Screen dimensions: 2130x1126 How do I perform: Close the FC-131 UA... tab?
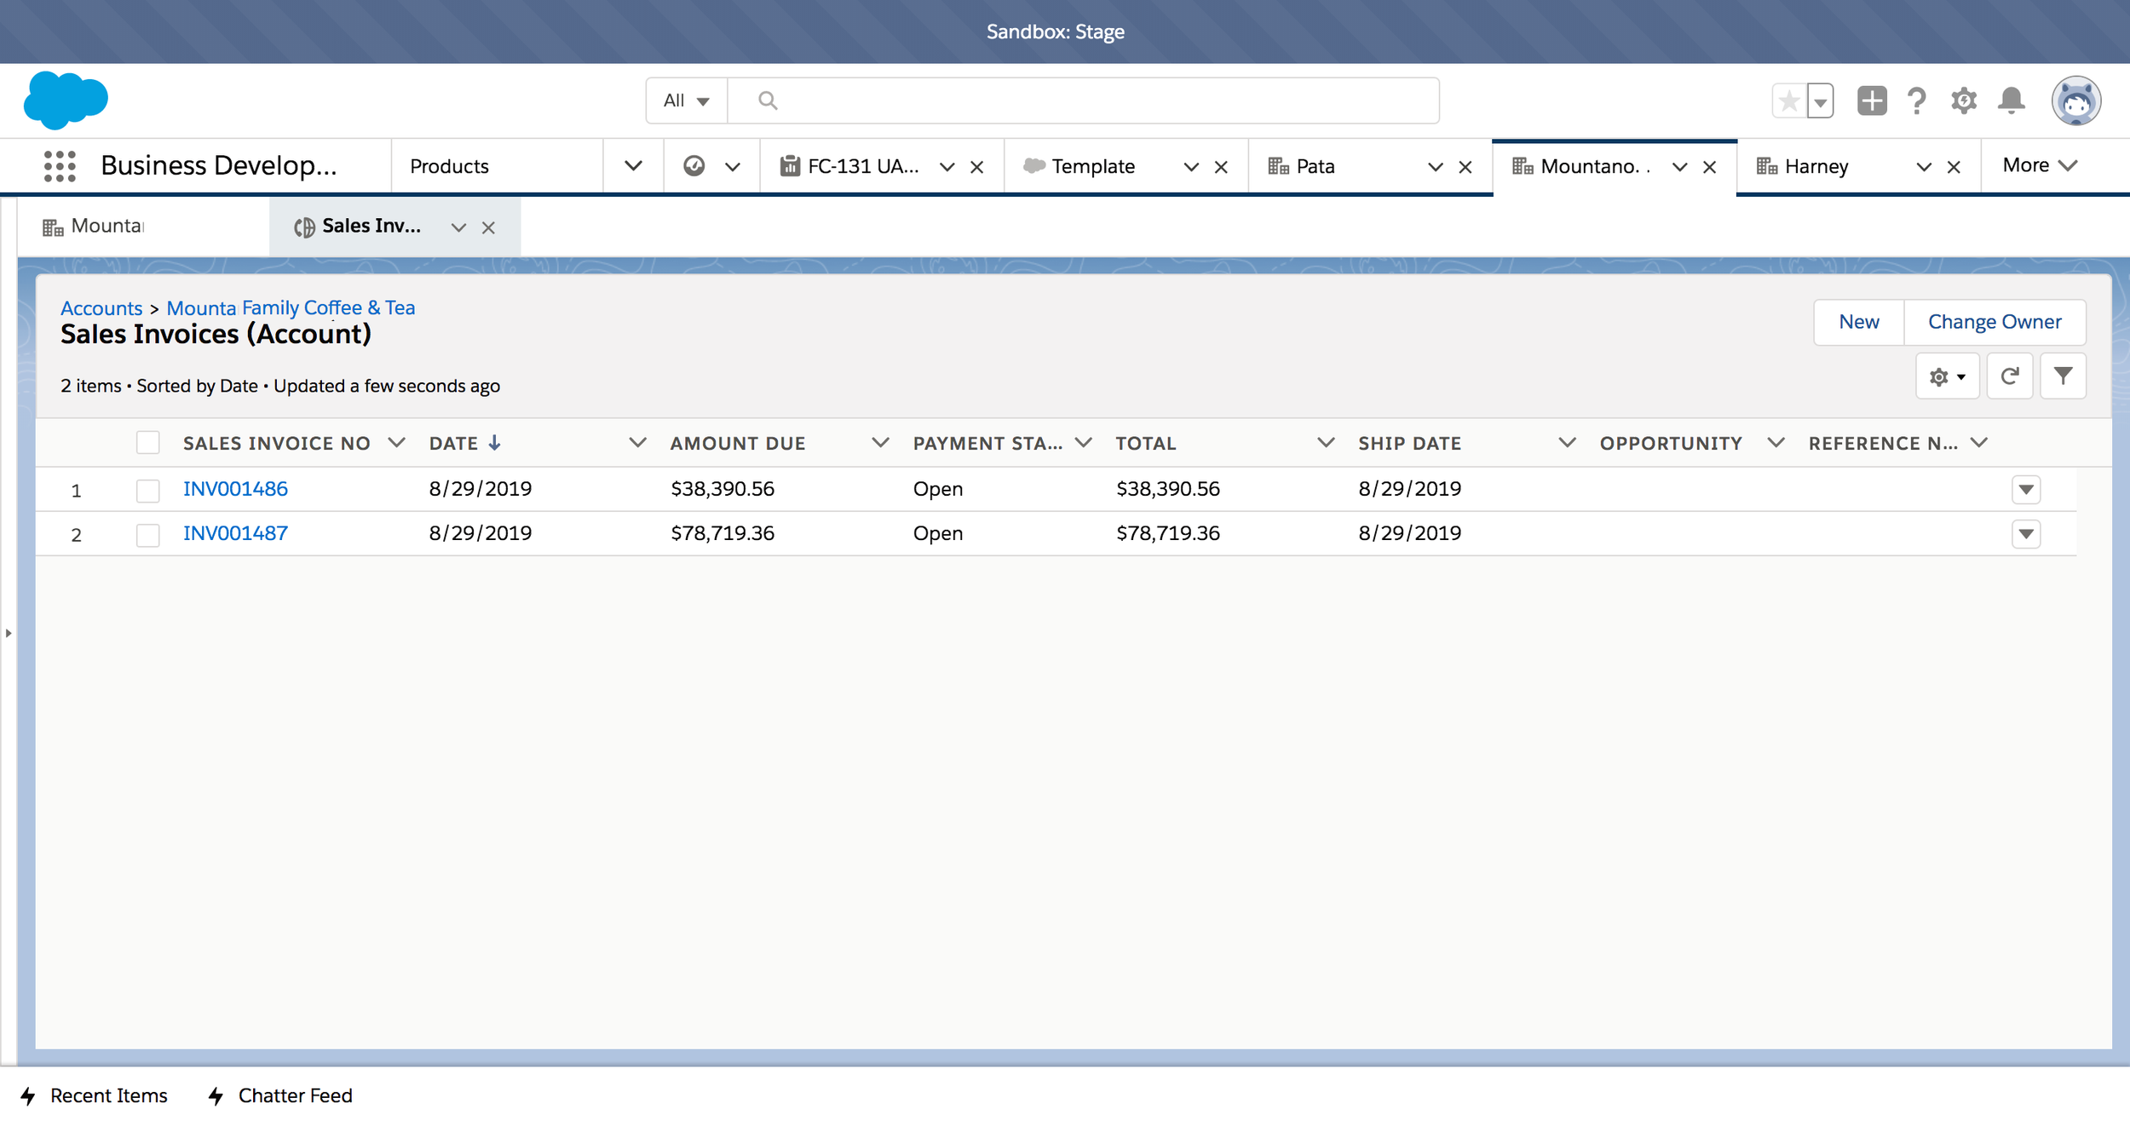click(977, 167)
